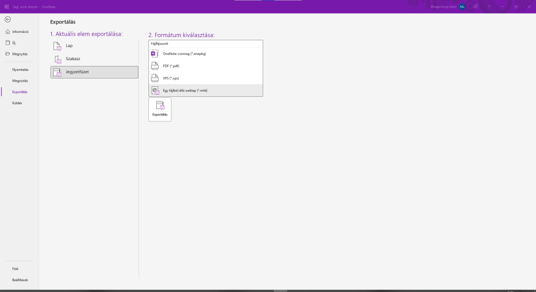Click the back arrow to exit Backstage
The width and height of the screenshot is (536, 292).
coord(7,19)
